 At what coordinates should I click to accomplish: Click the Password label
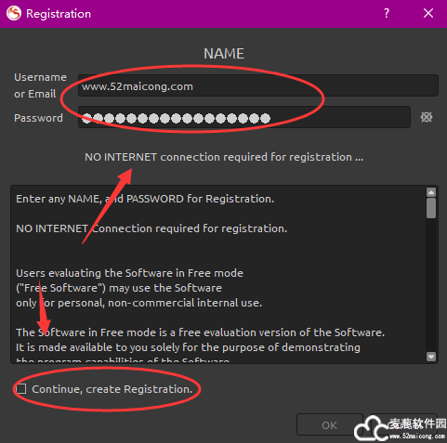(x=38, y=118)
